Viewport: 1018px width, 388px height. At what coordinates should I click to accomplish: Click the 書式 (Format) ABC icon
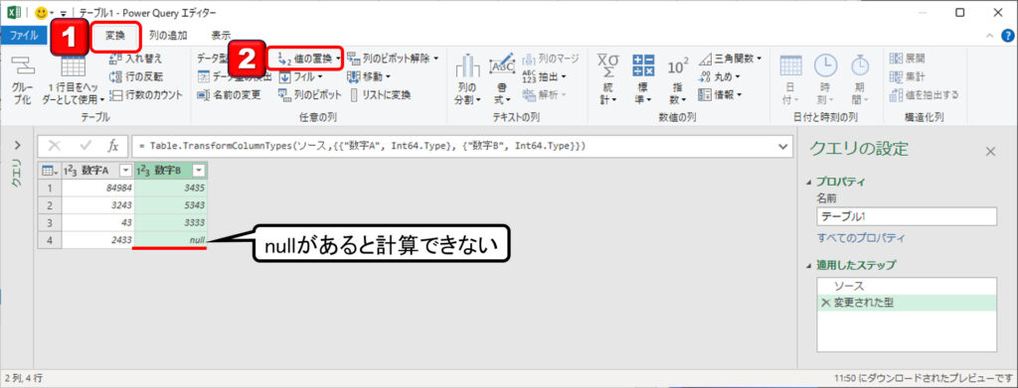(502, 65)
